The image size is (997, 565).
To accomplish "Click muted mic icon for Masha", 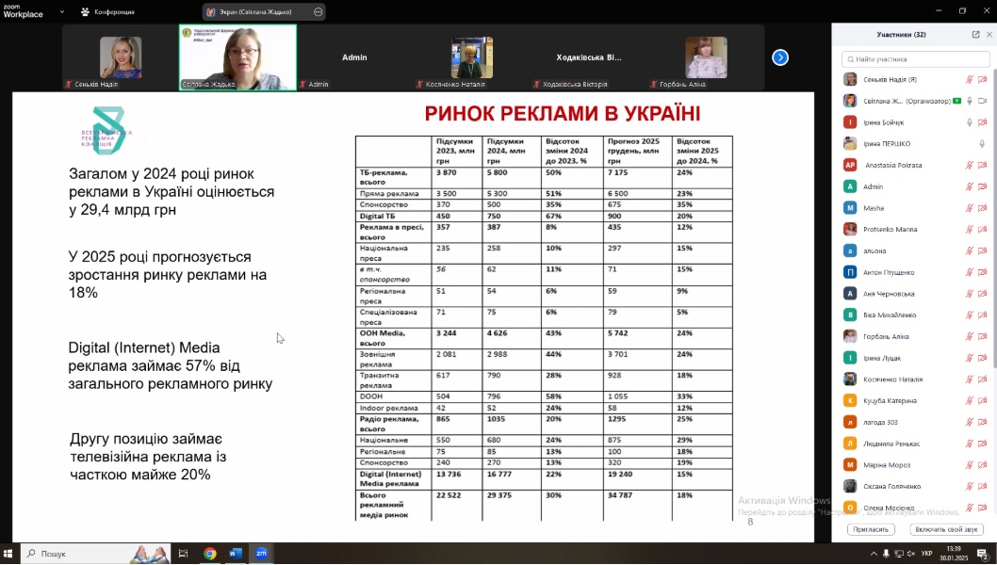I will (x=969, y=208).
